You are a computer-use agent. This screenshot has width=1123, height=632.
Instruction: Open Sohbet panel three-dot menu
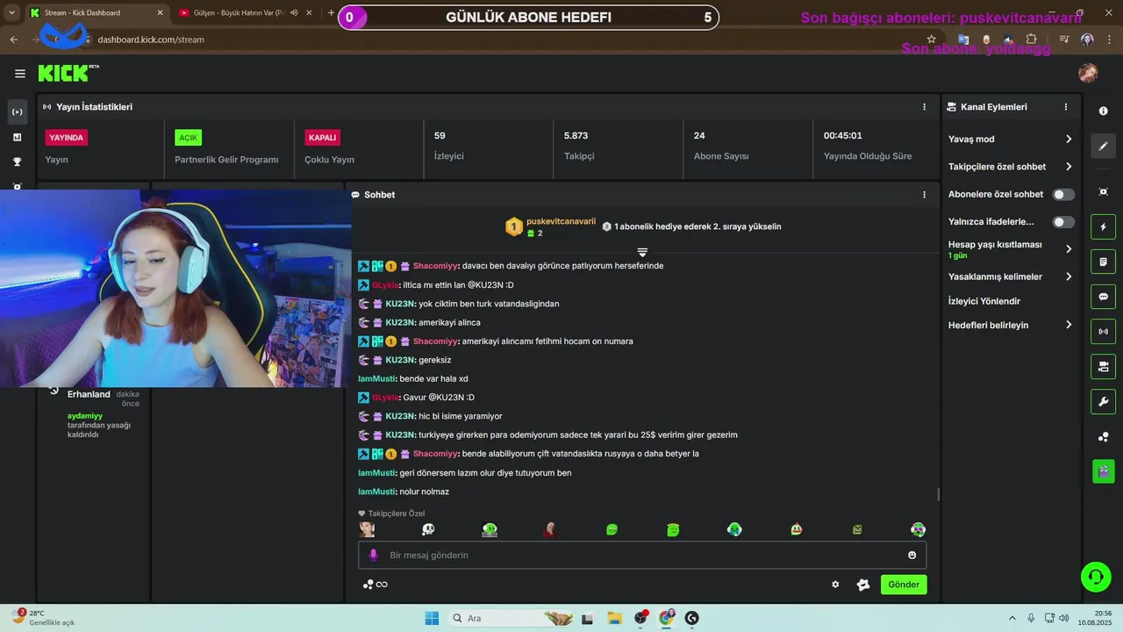click(924, 194)
